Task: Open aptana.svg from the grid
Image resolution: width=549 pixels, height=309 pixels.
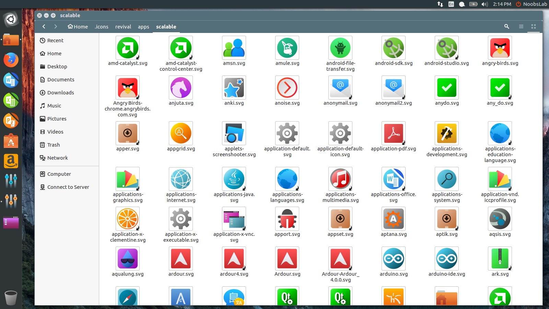Action: (394, 219)
